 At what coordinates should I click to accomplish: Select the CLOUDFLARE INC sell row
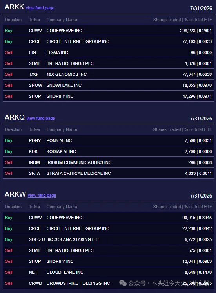click(109, 272)
